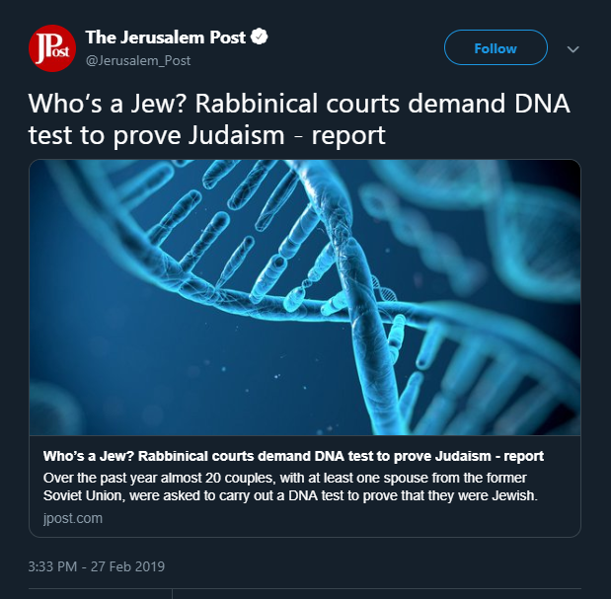Click "DNA" in the large tweet text
The width and height of the screenshot is (611, 599).
519,104
